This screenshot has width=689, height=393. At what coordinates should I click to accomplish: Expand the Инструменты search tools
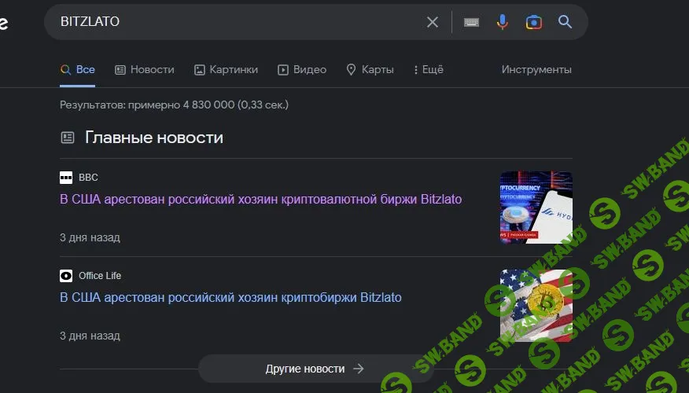pyautogui.click(x=536, y=69)
